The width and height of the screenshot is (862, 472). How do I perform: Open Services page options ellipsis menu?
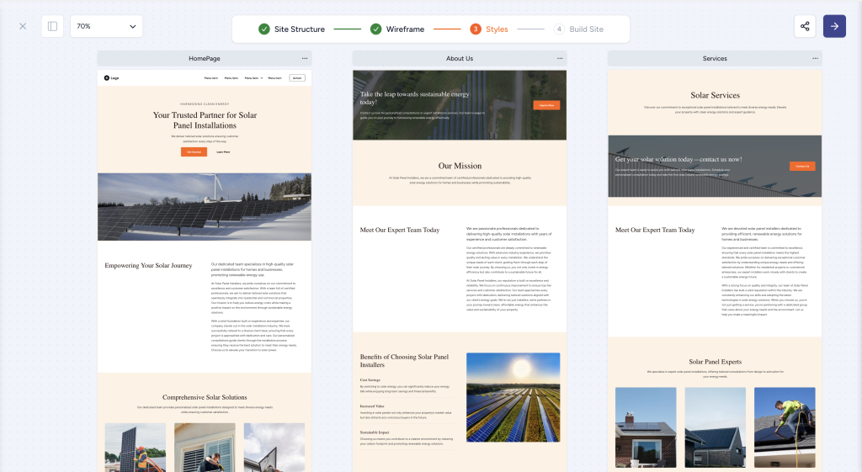[x=815, y=58]
